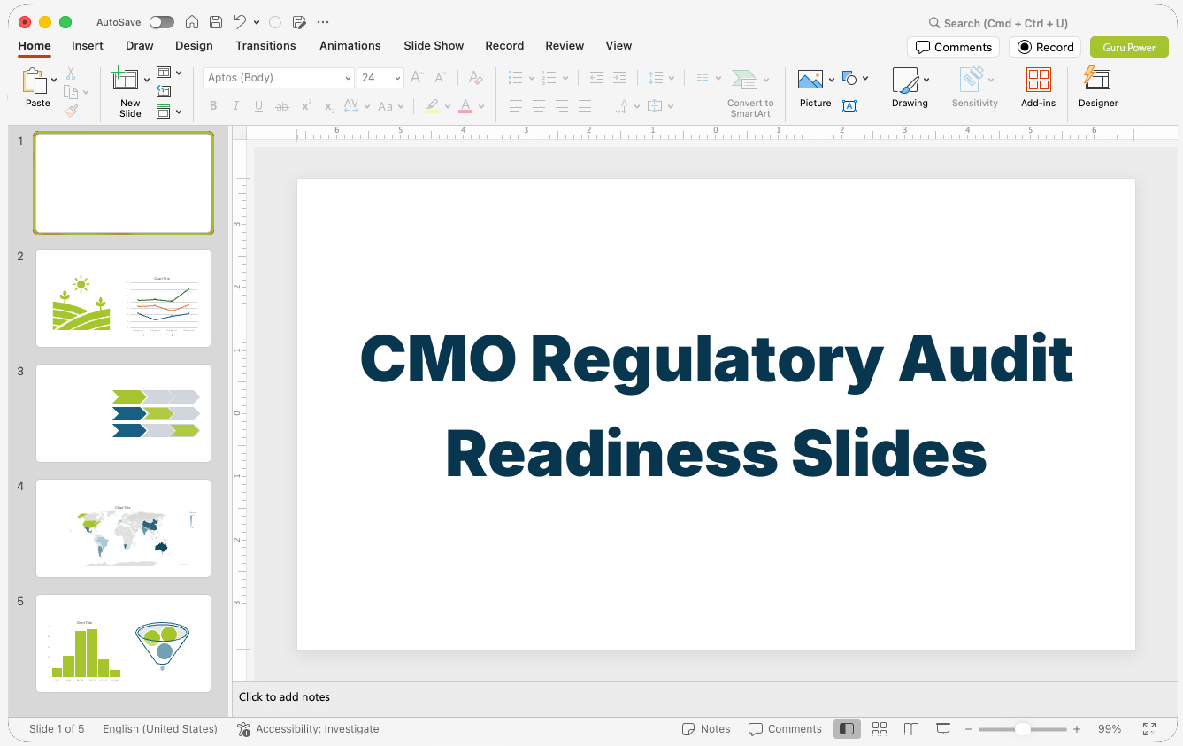Click the Format Painter brush icon
Viewport: 1183px width, 746px height.
(x=71, y=111)
